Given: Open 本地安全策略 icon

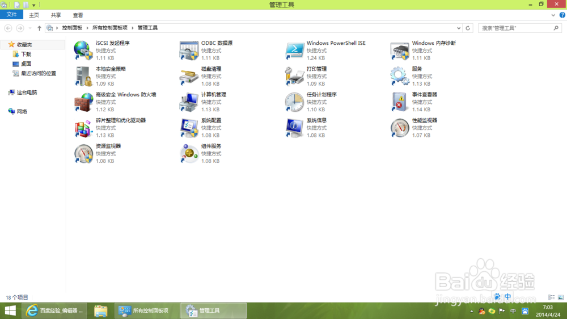Looking at the screenshot, I should point(83,76).
